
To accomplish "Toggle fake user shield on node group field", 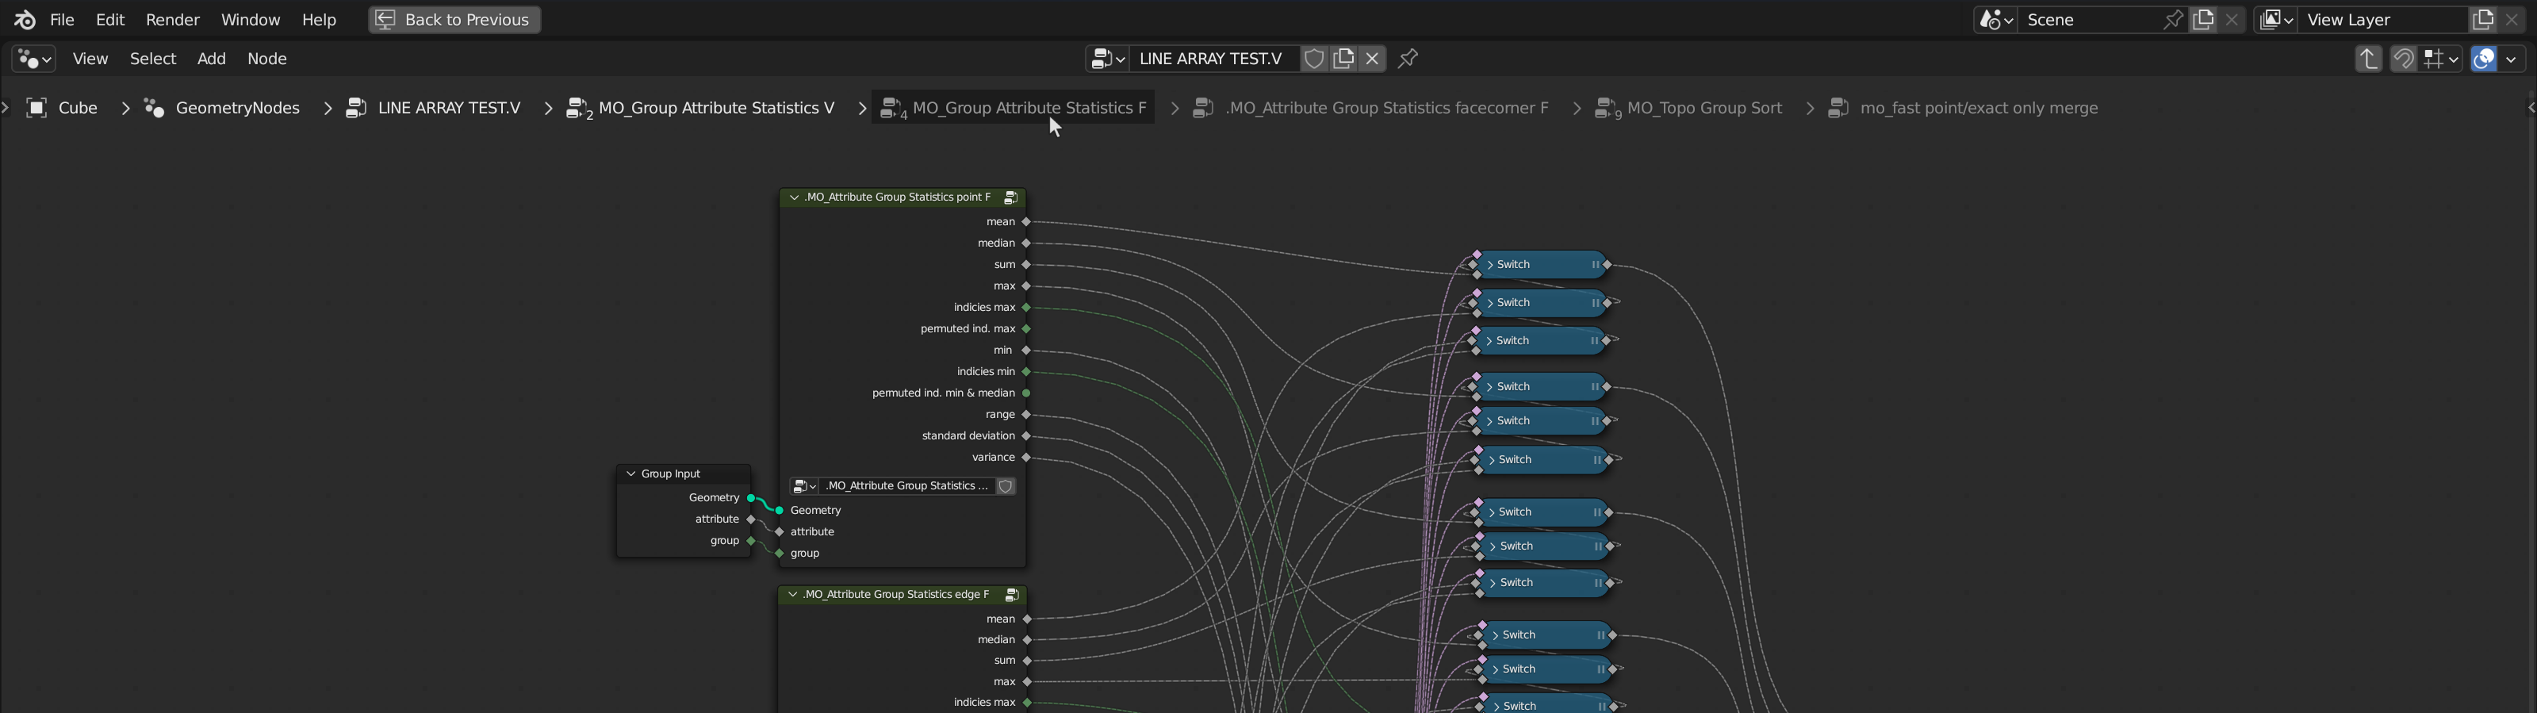I will point(1006,486).
